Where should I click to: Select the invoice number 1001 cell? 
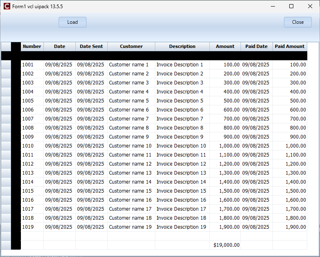[32, 65]
